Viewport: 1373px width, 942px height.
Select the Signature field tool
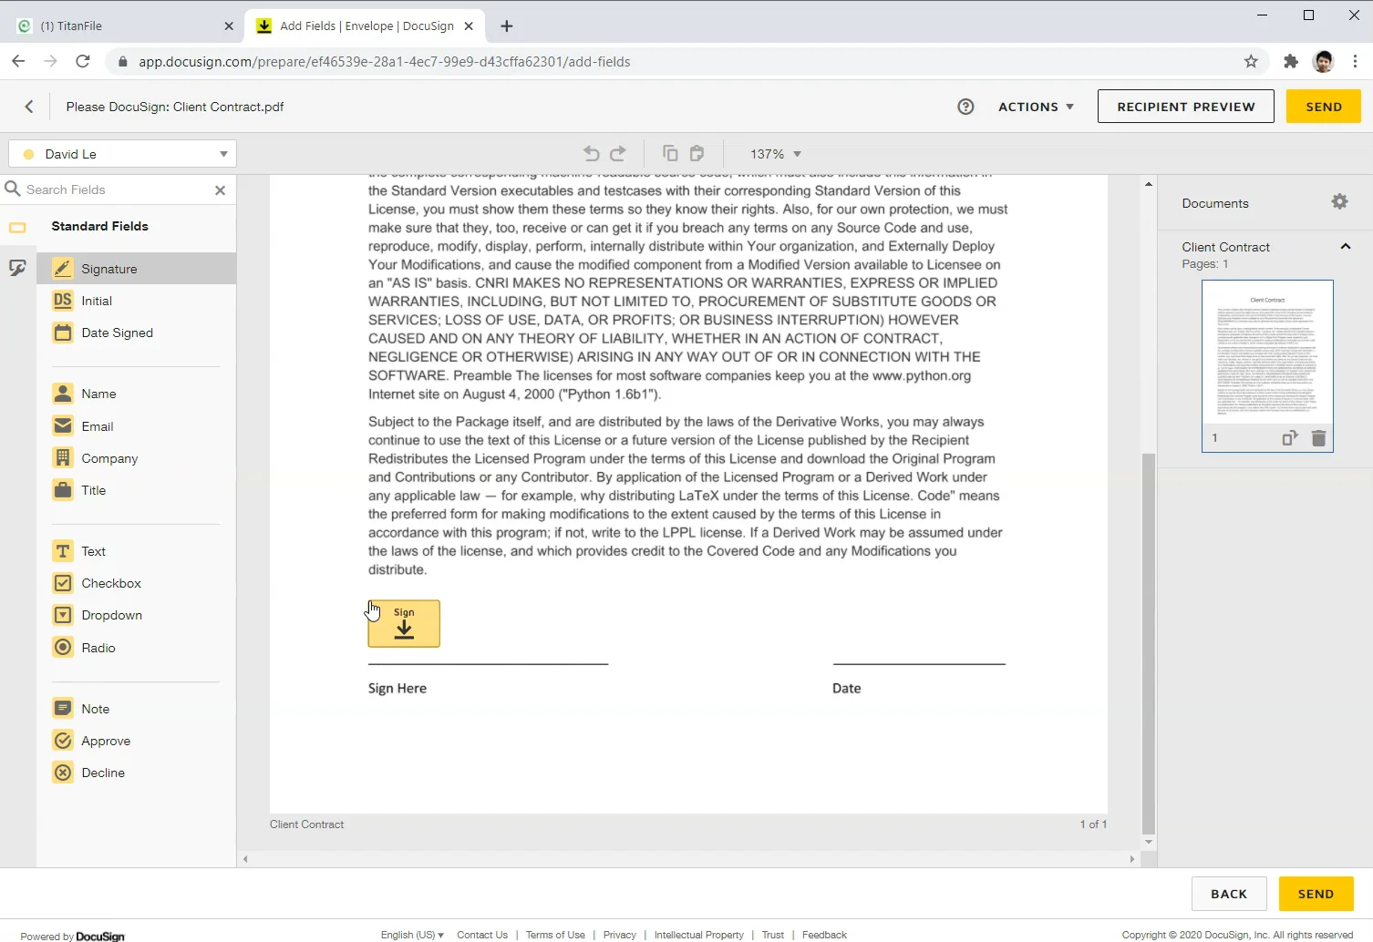pos(137,269)
